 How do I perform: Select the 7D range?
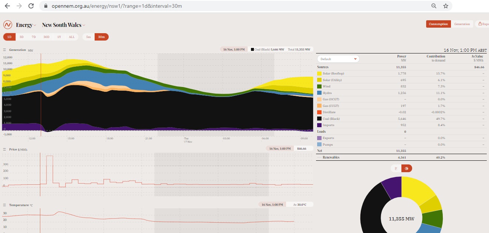pyautogui.click(x=34, y=37)
